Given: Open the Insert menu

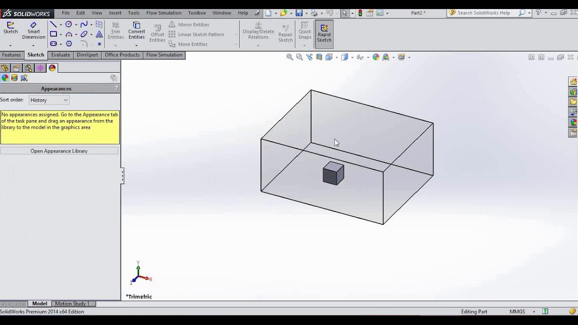Looking at the screenshot, I should 115,13.
